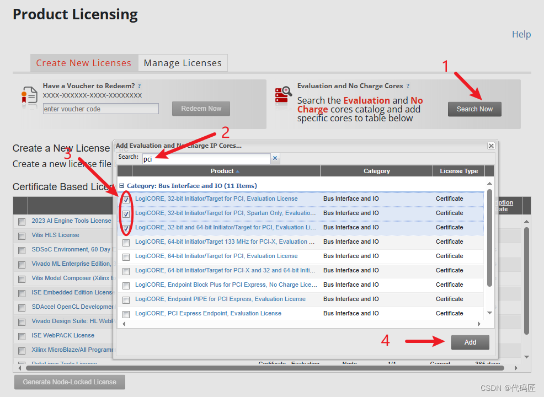Click the voucher help question mark icon

(139, 86)
